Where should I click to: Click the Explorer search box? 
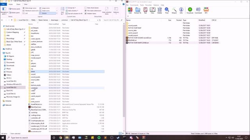[112, 20]
